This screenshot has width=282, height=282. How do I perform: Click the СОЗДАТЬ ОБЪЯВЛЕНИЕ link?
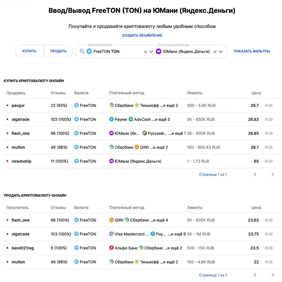tap(142, 35)
